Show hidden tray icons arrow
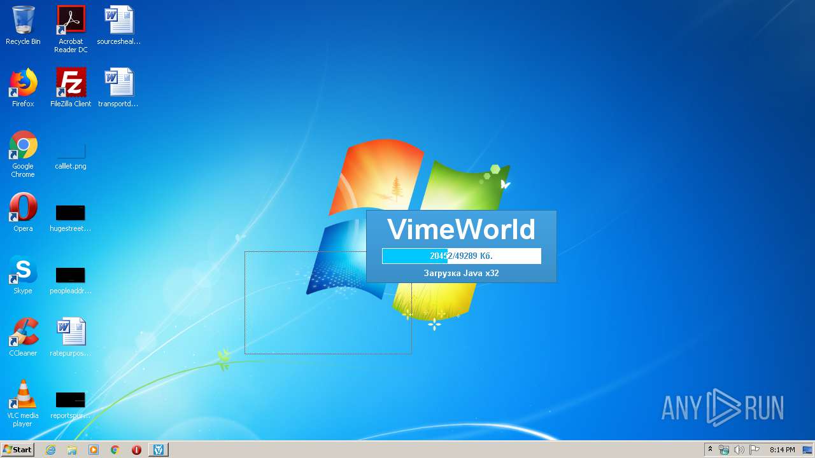This screenshot has height=458, width=815. click(x=711, y=450)
